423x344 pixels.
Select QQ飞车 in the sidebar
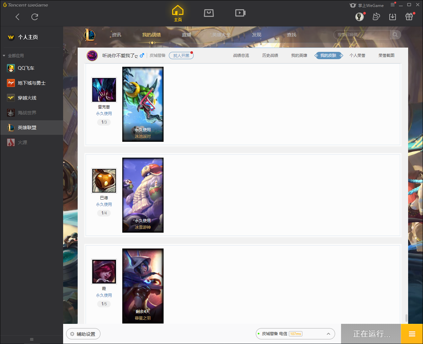click(31, 68)
